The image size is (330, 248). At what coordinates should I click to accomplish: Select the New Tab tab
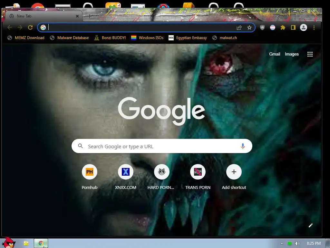tap(44, 16)
